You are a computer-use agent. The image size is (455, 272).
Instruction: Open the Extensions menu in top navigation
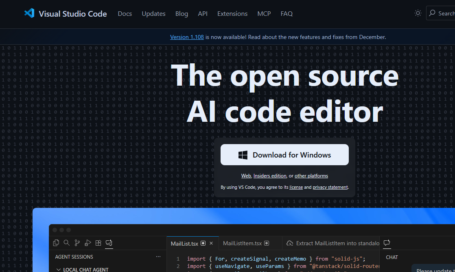[x=232, y=14]
